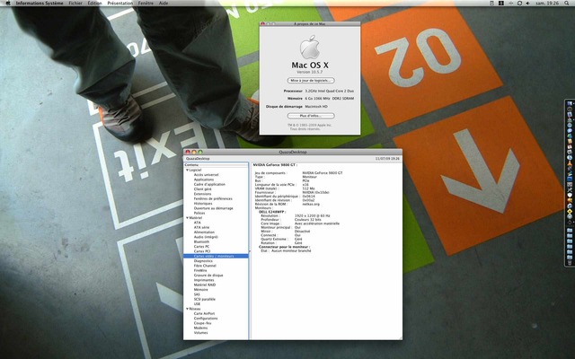The height and width of the screenshot is (359, 575).
Task: Select Applications in sidebar
Action: point(204,179)
